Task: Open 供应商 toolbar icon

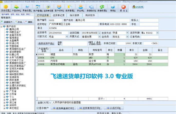Action: [81, 8]
